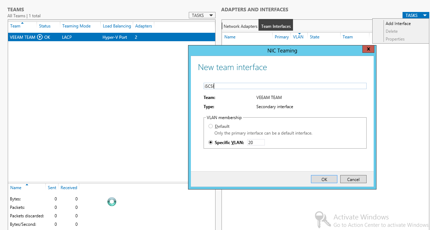
Task: Close the NIC Teaming dialog
Action: click(368, 49)
